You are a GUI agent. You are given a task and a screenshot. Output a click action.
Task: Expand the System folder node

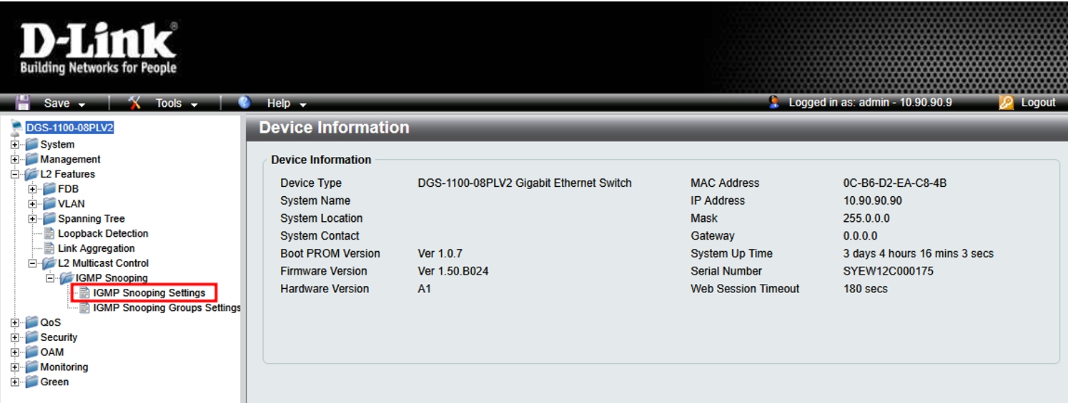pyautogui.click(x=15, y=145)
